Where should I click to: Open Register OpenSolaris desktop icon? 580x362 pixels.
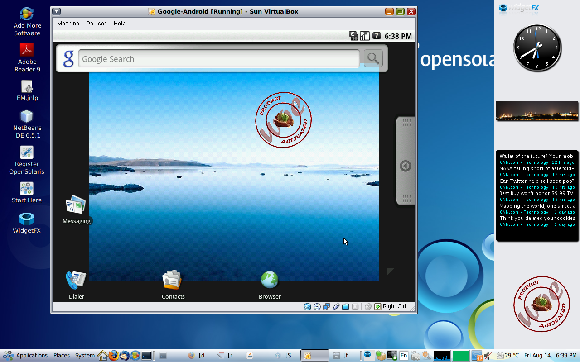coord(27,160)
